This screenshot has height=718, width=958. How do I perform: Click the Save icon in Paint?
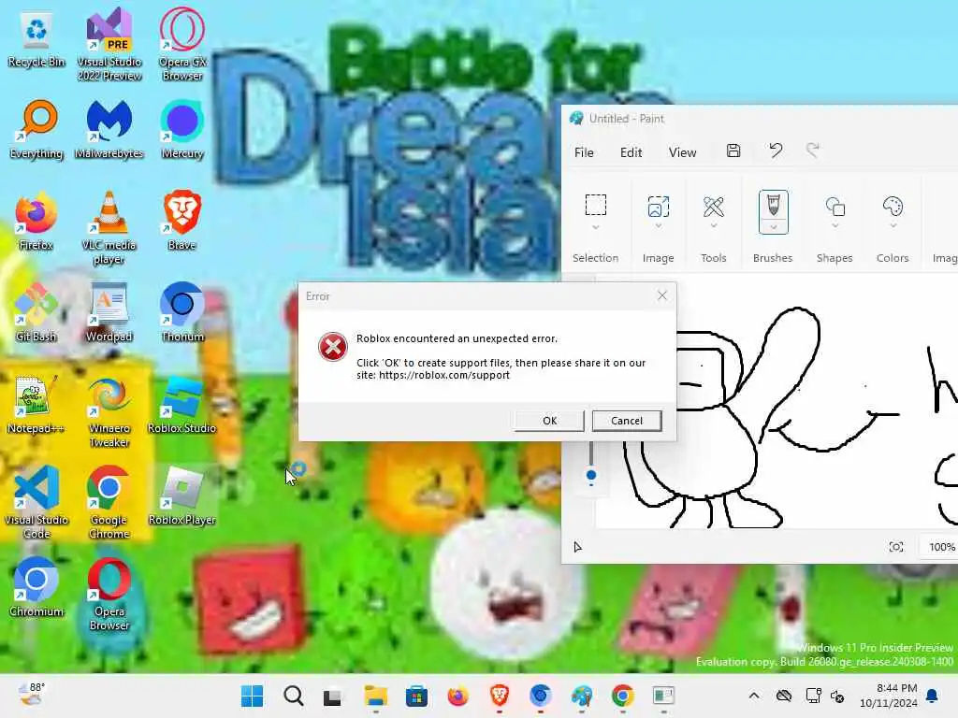coord(733,151)
